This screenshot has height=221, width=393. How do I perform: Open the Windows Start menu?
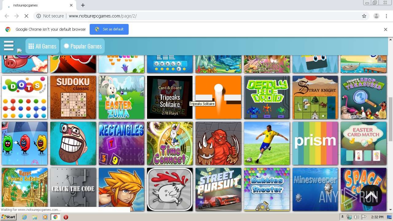click(x=8, y=217)
